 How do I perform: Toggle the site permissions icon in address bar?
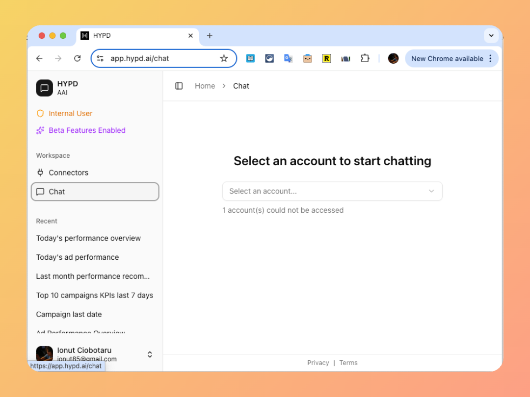pyautogui.click(x=100, y=58)
